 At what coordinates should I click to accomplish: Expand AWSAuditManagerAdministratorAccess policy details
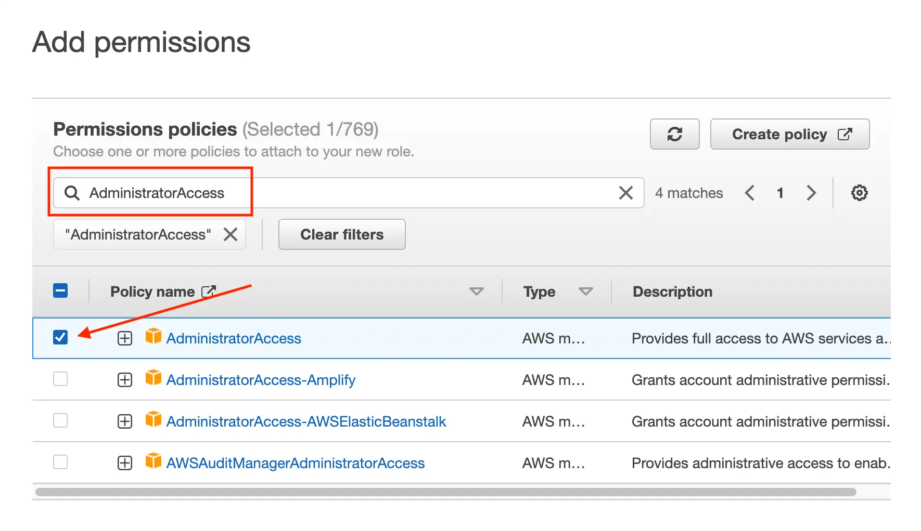click(x=125, y=463)
